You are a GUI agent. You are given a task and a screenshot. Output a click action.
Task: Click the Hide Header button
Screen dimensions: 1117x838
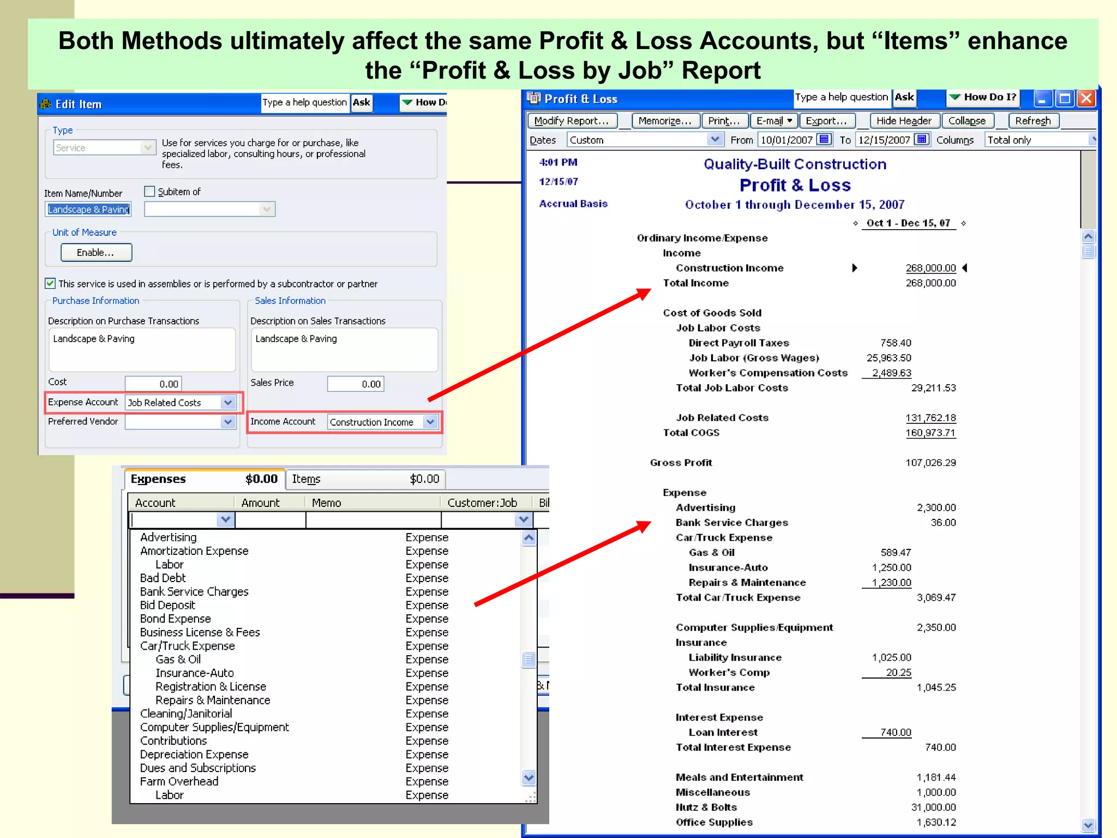pos(904,121)
